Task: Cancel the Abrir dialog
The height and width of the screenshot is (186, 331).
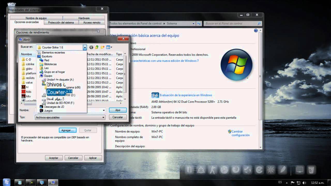Action: tap(118, 117)
